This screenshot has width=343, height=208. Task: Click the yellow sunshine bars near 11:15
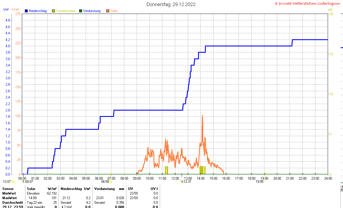167,170
